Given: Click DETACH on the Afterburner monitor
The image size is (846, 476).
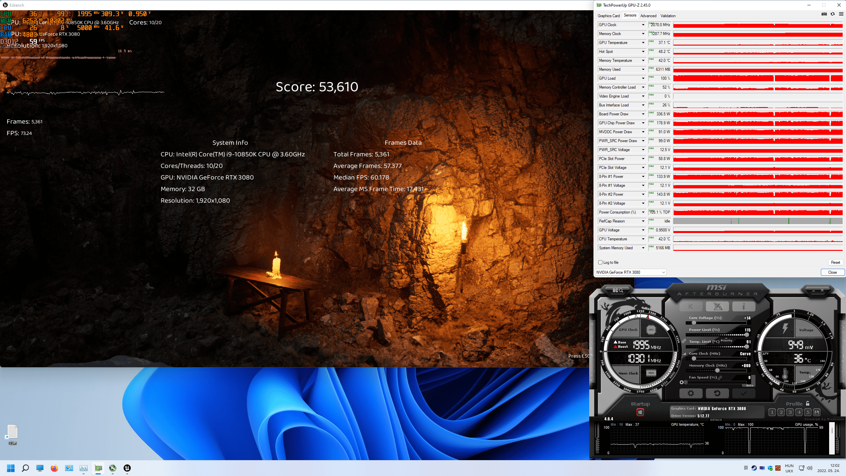Looking at the screenshot, I should 716,420.
